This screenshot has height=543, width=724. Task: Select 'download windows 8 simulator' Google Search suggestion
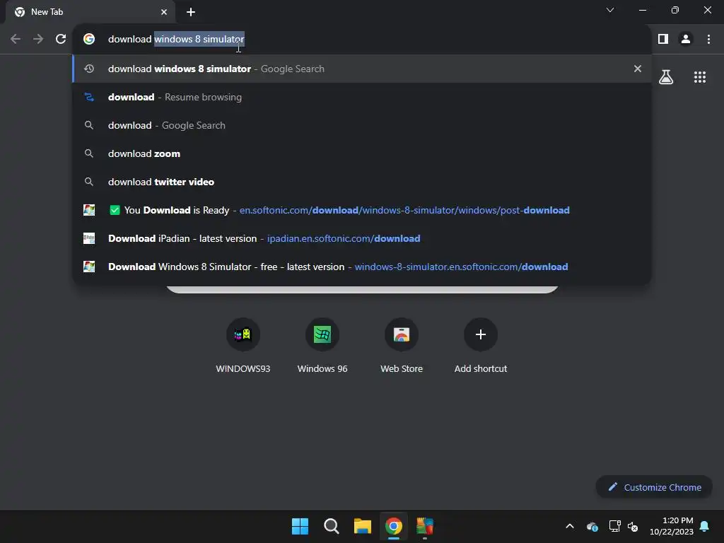(x=362, y=69)
